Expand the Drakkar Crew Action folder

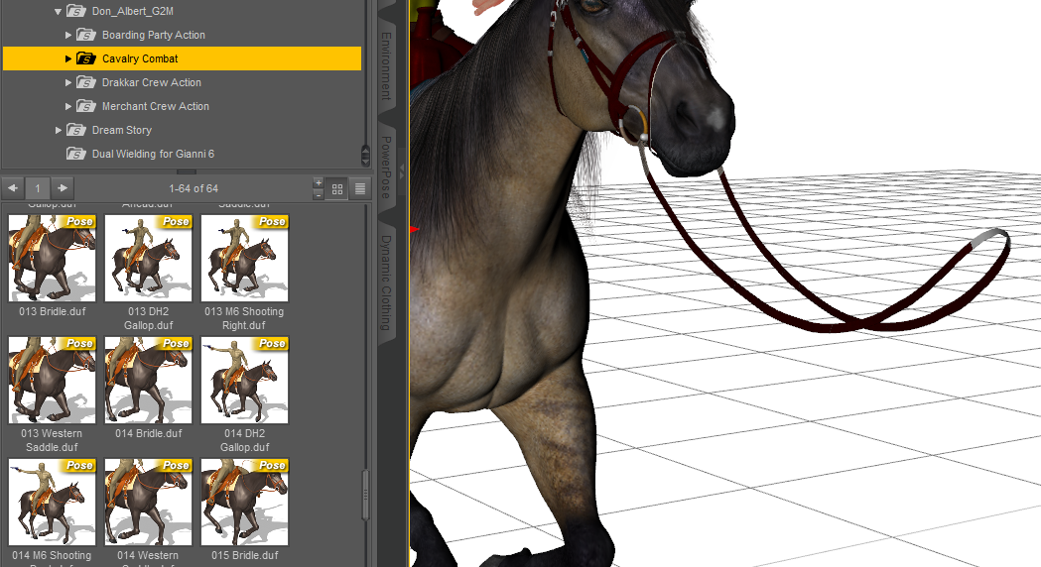click(x=67, y=83)
